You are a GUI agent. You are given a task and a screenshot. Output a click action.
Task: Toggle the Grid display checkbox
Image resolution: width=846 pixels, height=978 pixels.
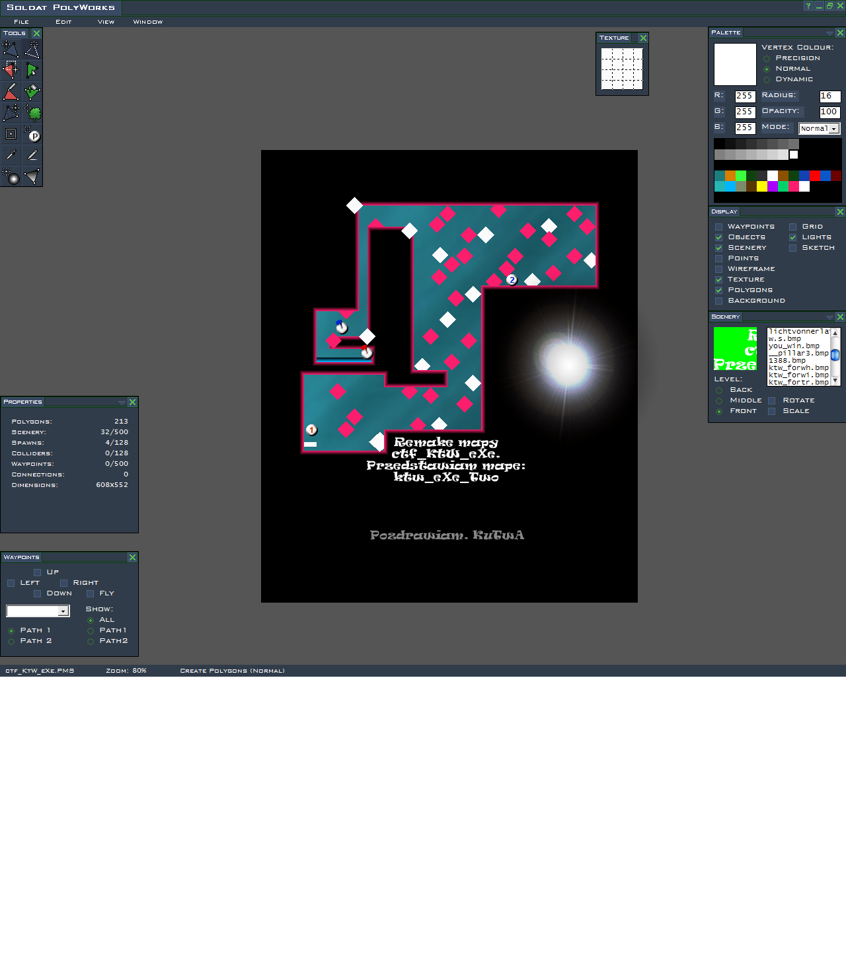point(792,227)
